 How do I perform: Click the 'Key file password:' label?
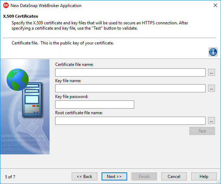point(72,97)
